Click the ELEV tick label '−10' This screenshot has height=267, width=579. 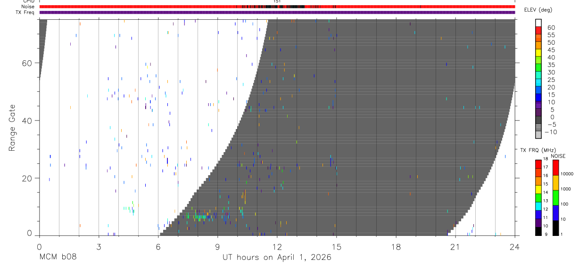tap(550, 132)
